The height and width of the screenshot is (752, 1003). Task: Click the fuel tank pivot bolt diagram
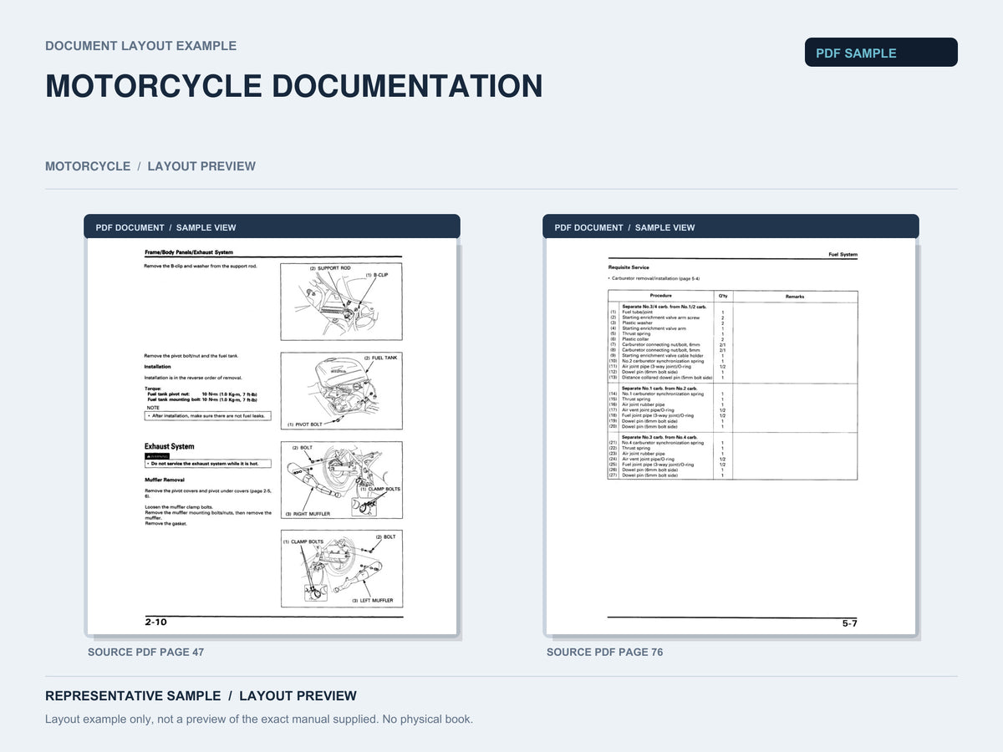coord(341,390)
